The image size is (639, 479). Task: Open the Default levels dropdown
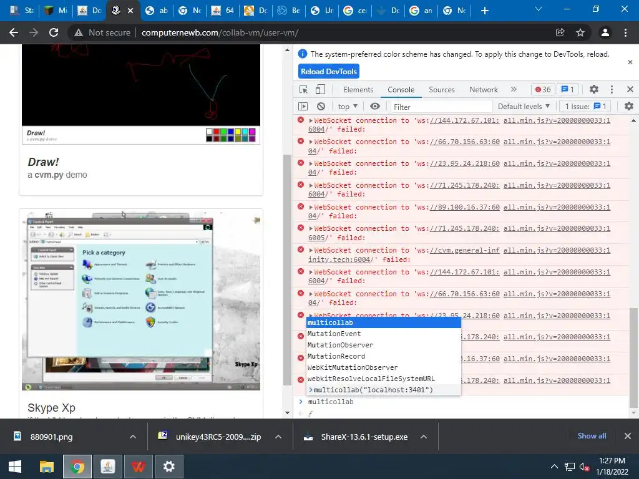tap(524, 106)
